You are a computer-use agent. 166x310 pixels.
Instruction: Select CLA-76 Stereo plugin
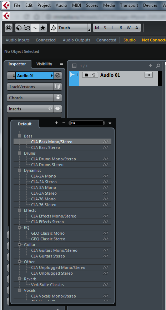tap(62, 205)
